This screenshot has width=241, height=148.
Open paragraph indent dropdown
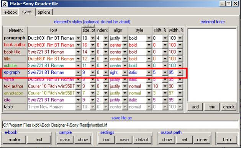[x=106, y=38]
